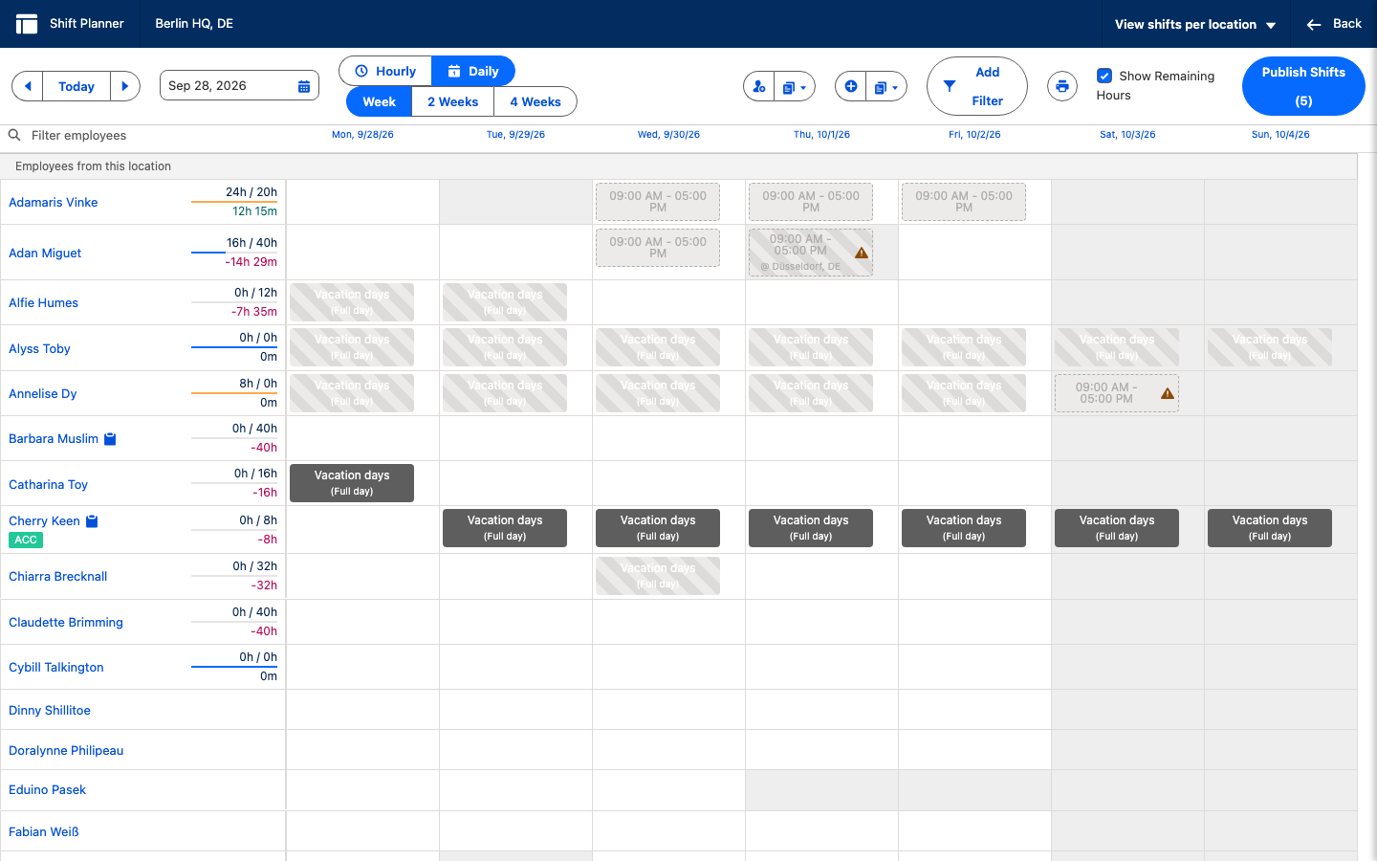
Task: Click Alfie Humes' Tuesday Vacation days block
Action: tap(505, 302)
